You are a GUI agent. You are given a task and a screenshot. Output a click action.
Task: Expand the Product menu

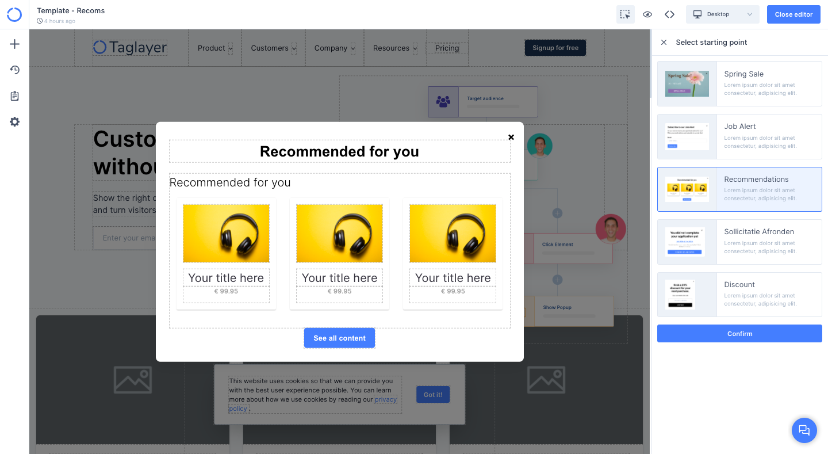pyautogui.click(x=215, y=48)
